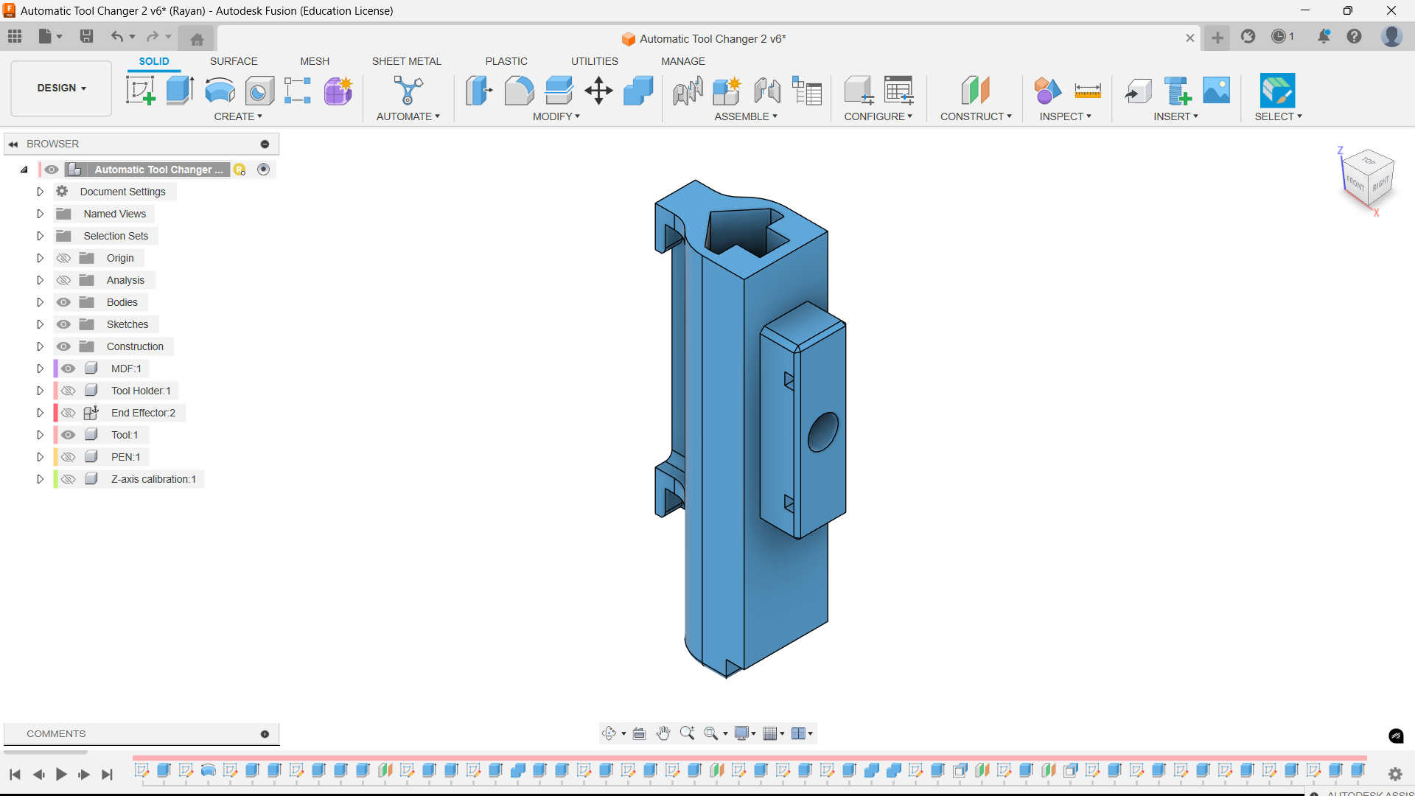Toggle visibility of MDF:1 component
The width and height of the screenshot is (1415, 796).
pyautogui.click(x=69, y=369)
